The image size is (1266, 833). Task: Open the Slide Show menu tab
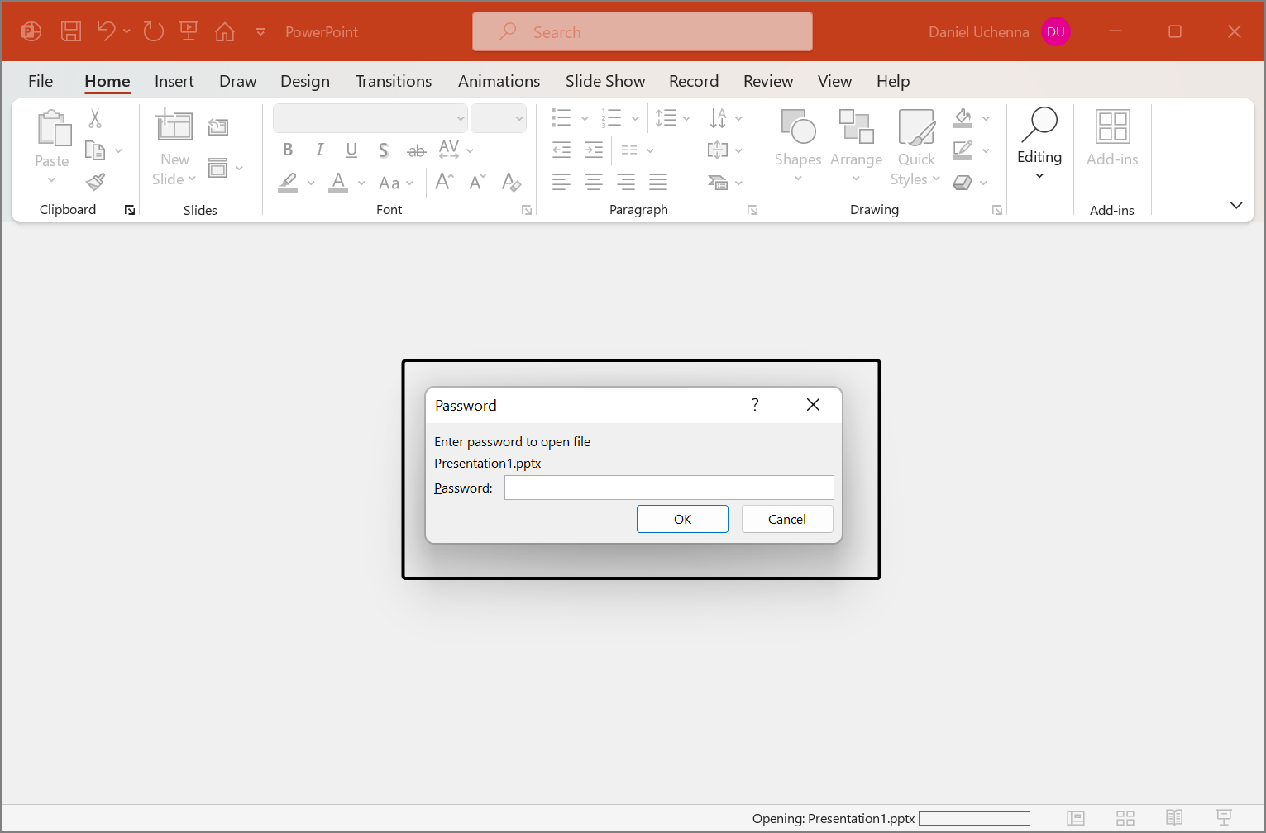604,81
